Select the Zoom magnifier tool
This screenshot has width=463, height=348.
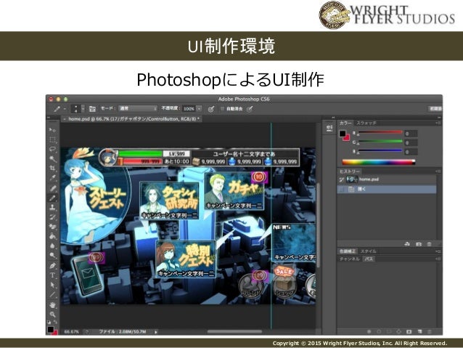53,314
